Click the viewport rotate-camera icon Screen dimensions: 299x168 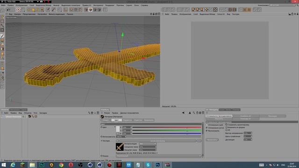pos(156,14)
